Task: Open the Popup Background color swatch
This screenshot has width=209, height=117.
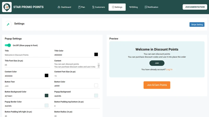Action: (96, 95)
